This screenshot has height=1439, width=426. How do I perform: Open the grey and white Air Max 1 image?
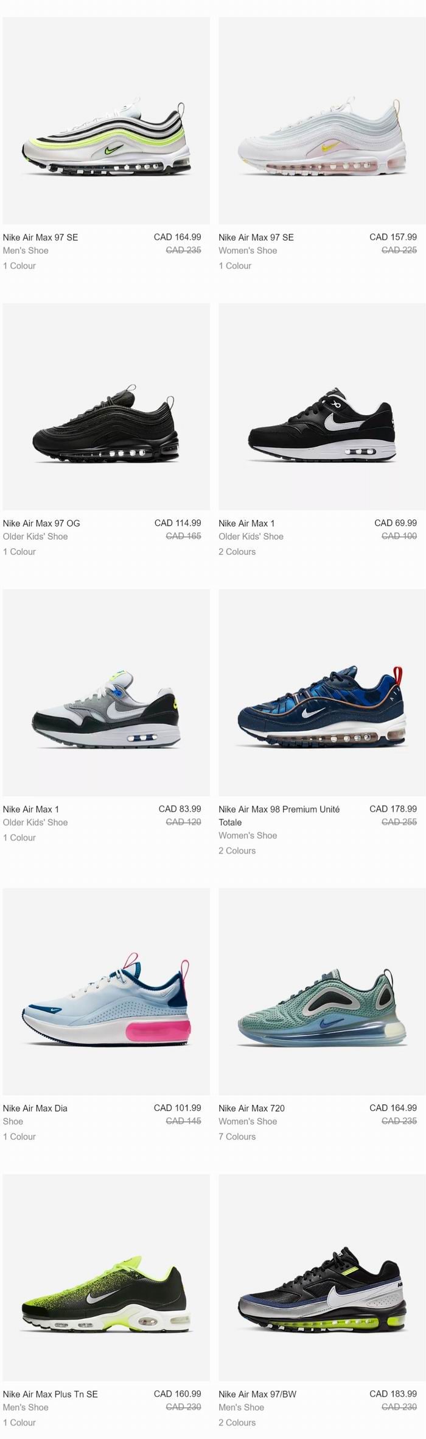pyautogui.click(x=106, y=693)
